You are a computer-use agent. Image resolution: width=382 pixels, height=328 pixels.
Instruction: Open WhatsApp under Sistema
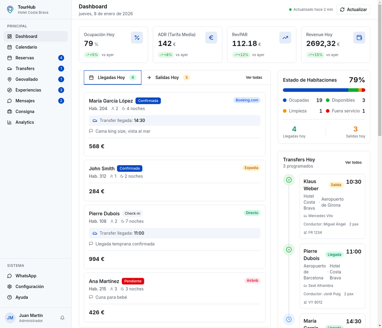tap(26, 275)
